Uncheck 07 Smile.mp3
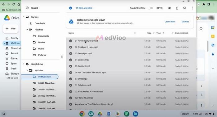Image resolution: width=217 pixels, height=117 pixels. click(71, 79)
